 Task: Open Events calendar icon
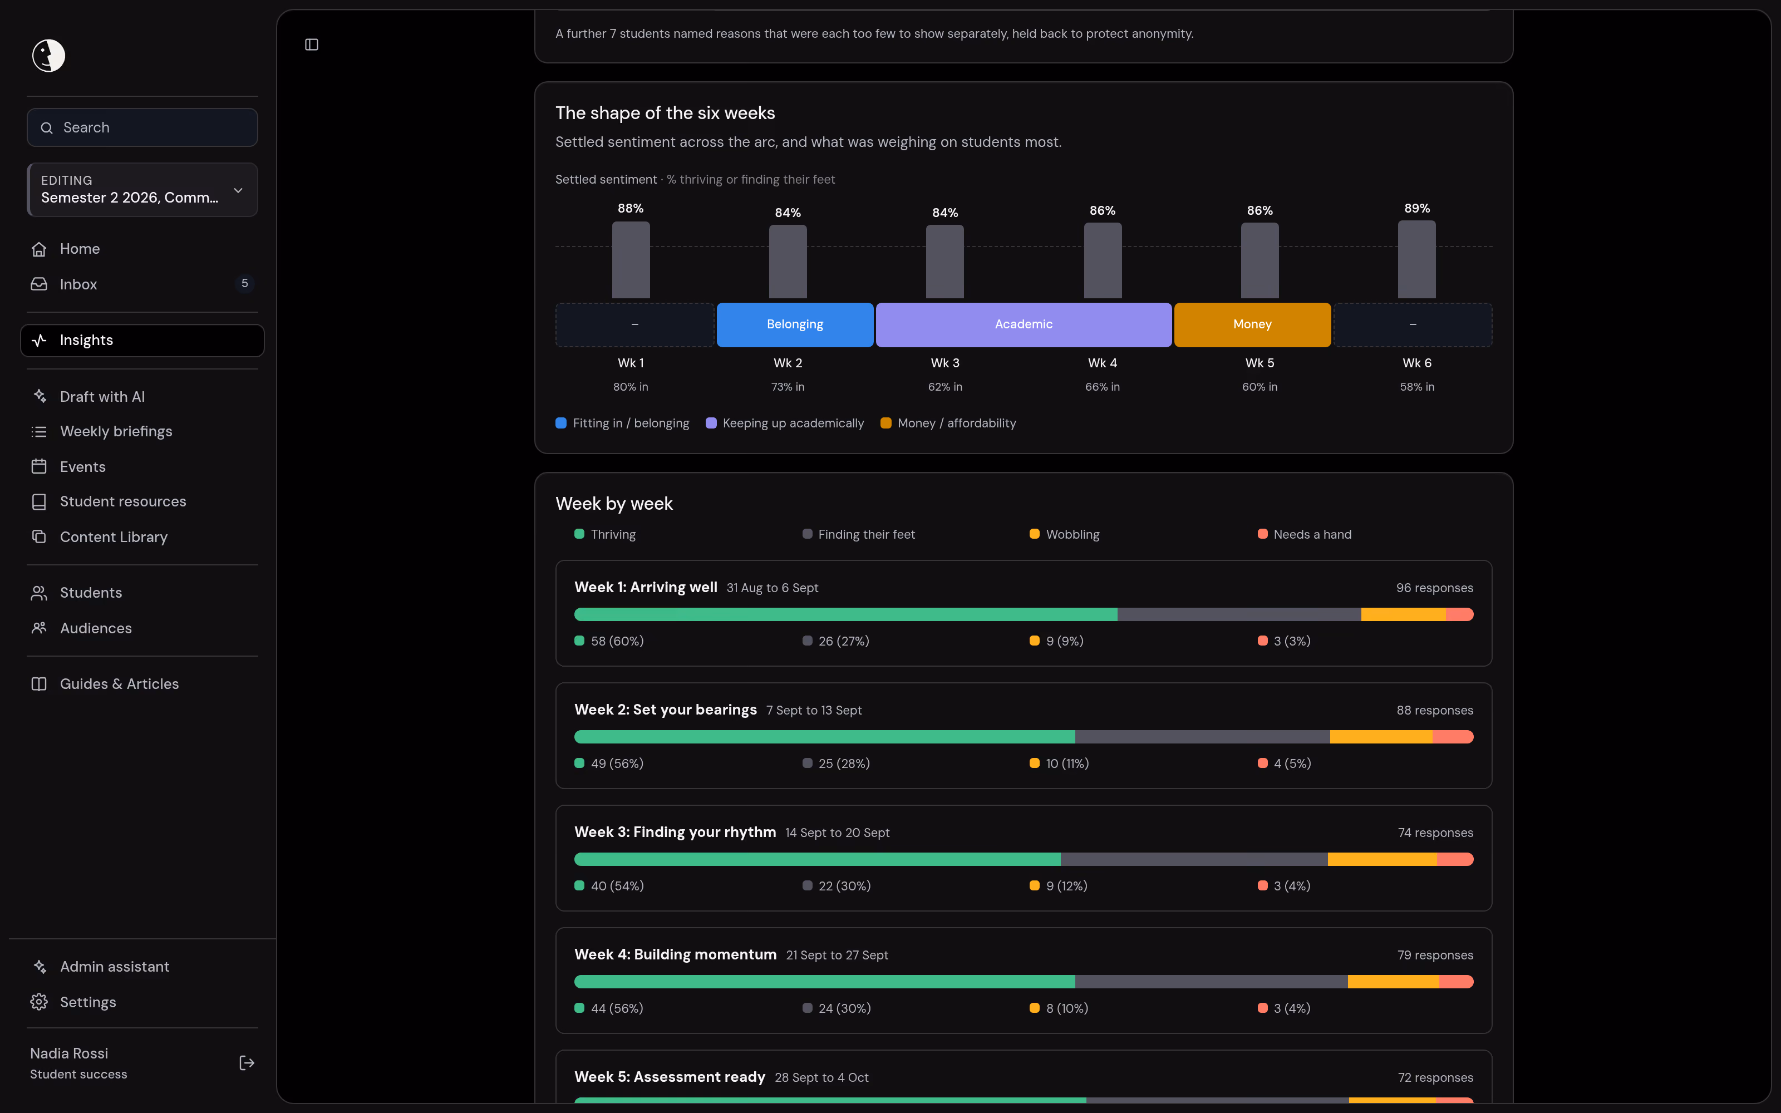(x=39, y=467)
